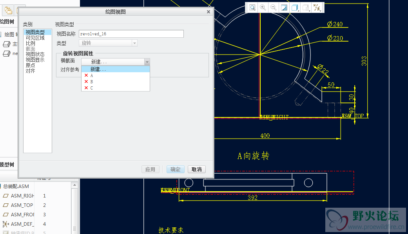408x234 pixels.
Task: Click the 视图名称 text field
Action: (x=131, y=34)
